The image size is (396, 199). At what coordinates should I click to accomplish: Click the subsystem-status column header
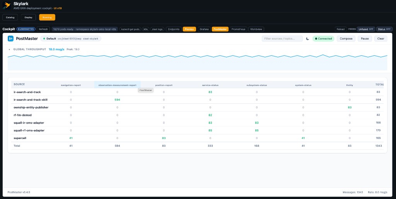pos(257,85)
